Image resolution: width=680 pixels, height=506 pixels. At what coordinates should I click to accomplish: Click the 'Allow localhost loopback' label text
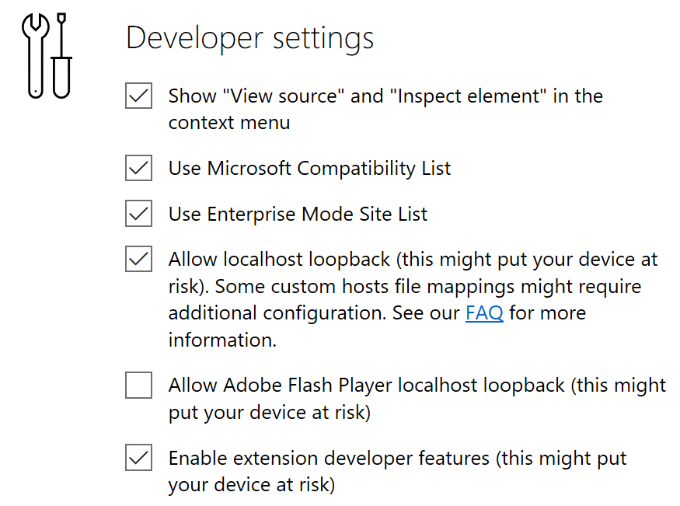[279, 260]
